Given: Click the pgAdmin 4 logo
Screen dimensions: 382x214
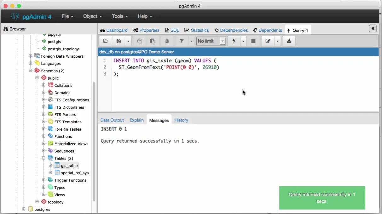Looking at the screenshot, I should pos(31,16).
